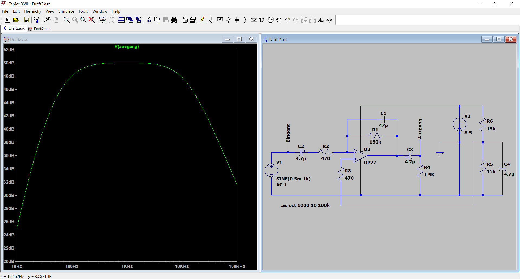The height and width of the screenshot is (279, 520).
Task: Click the autorange plot icon
Action: [102, 20]
